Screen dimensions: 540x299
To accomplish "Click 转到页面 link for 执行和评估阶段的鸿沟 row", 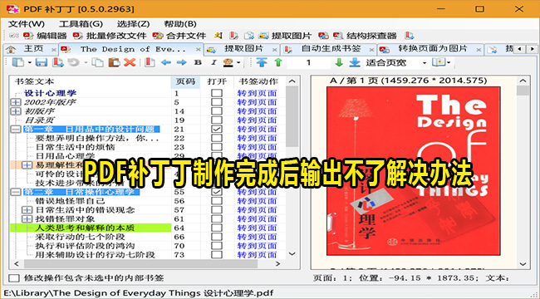I will (x=257, y=246).
